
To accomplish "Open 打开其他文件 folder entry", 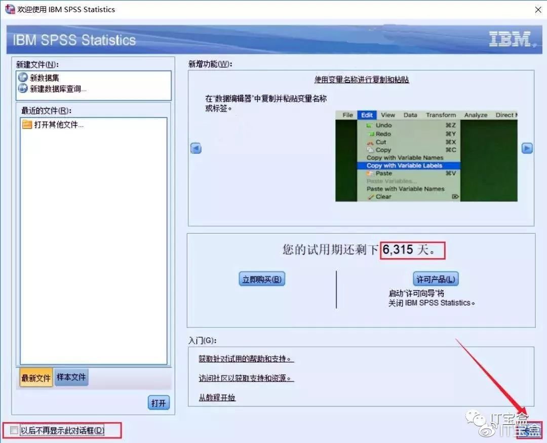I will [53, 125].
